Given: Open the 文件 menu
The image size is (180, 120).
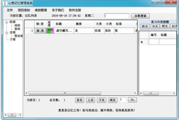Looking at the screenshot, I should click(x=10, y=10).
